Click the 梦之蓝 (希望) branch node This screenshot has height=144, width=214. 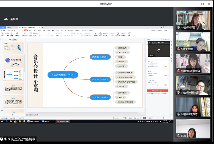(x=100, y=97)
